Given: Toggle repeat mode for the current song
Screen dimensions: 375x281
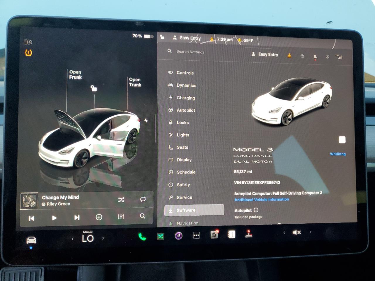Looking at the screenshot, I should [x=143, y=199].
